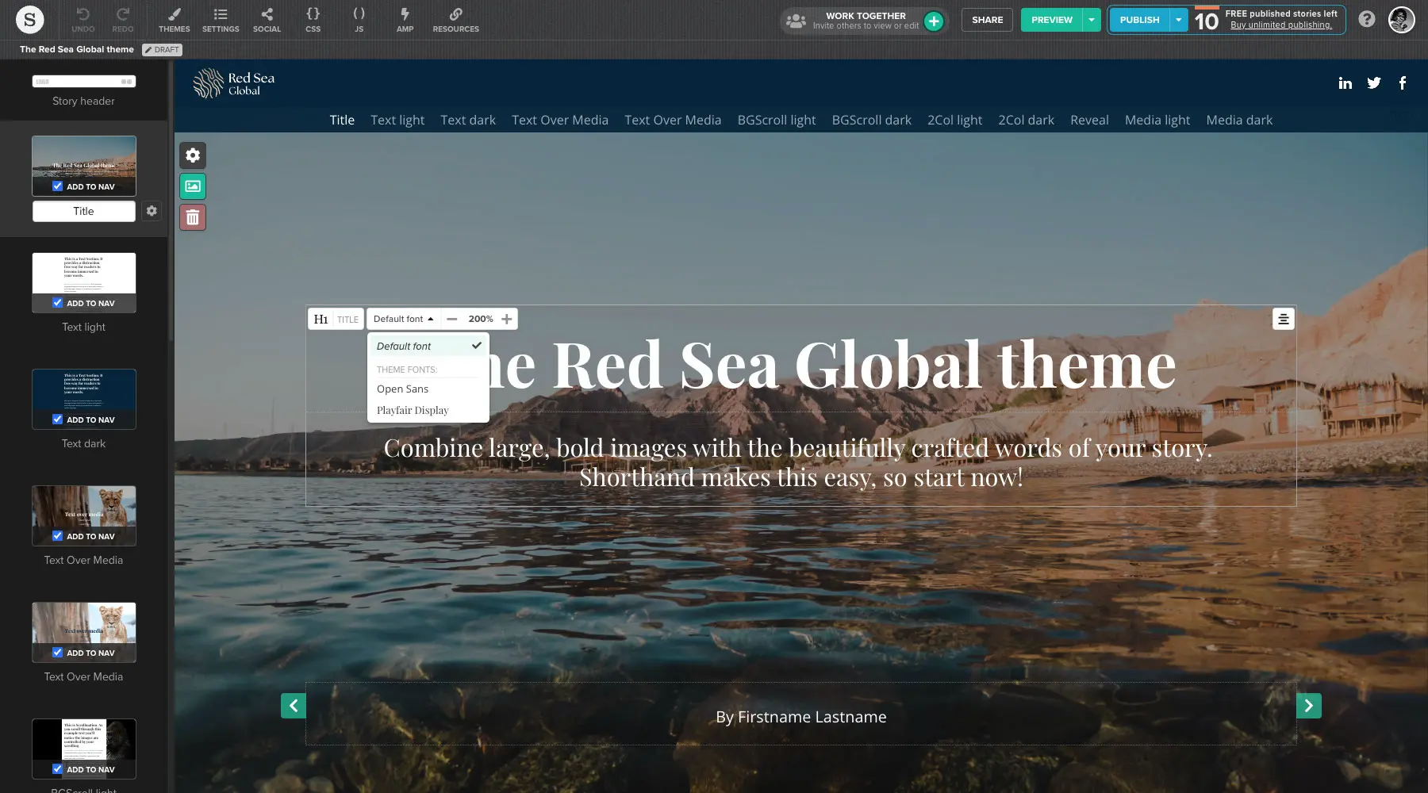Jump to Media dark in story nav
The image size is (1428, 793).
1239,120
